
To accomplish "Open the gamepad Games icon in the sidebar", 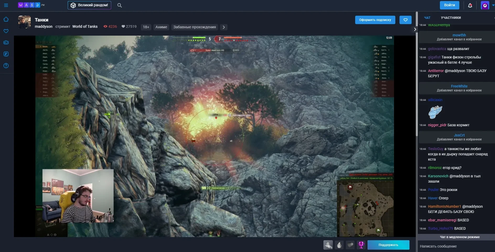I will point(6,42).
